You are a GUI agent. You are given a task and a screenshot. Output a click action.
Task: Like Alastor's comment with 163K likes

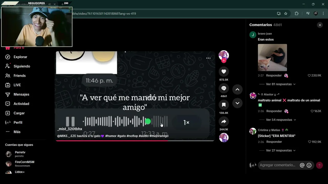312,111
